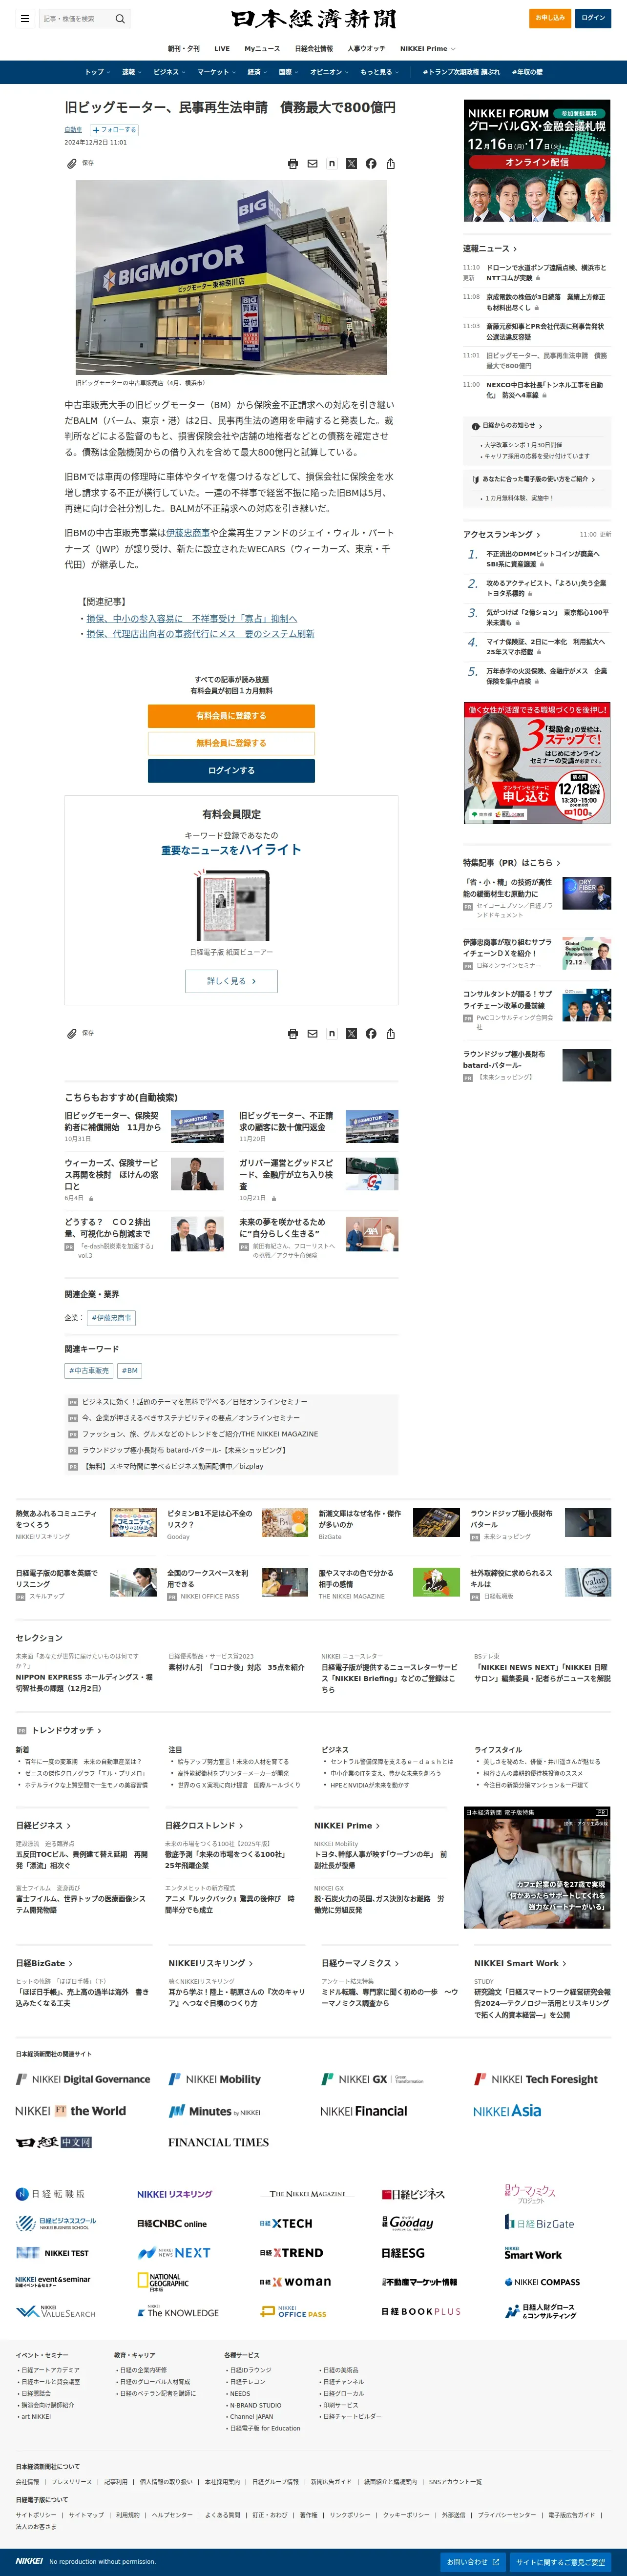Open the NIKKEI Prime dropdown
This screenshot has width=627, height=2576.
428,48
